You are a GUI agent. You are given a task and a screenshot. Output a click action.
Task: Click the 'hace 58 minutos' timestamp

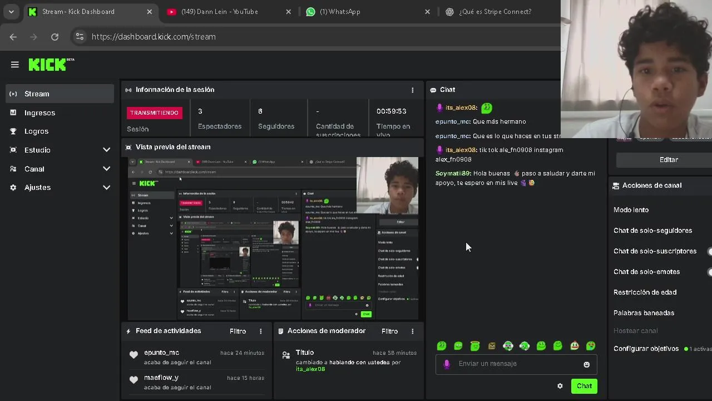(x=394, y=353)
